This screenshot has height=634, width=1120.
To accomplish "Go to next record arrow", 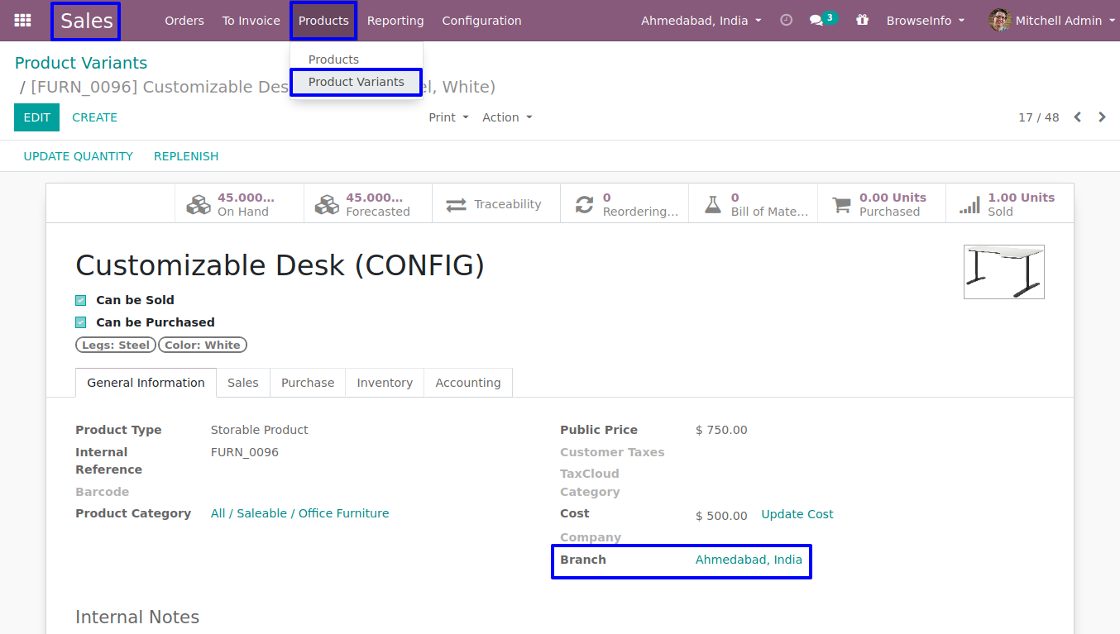I will click(1102, 117).
